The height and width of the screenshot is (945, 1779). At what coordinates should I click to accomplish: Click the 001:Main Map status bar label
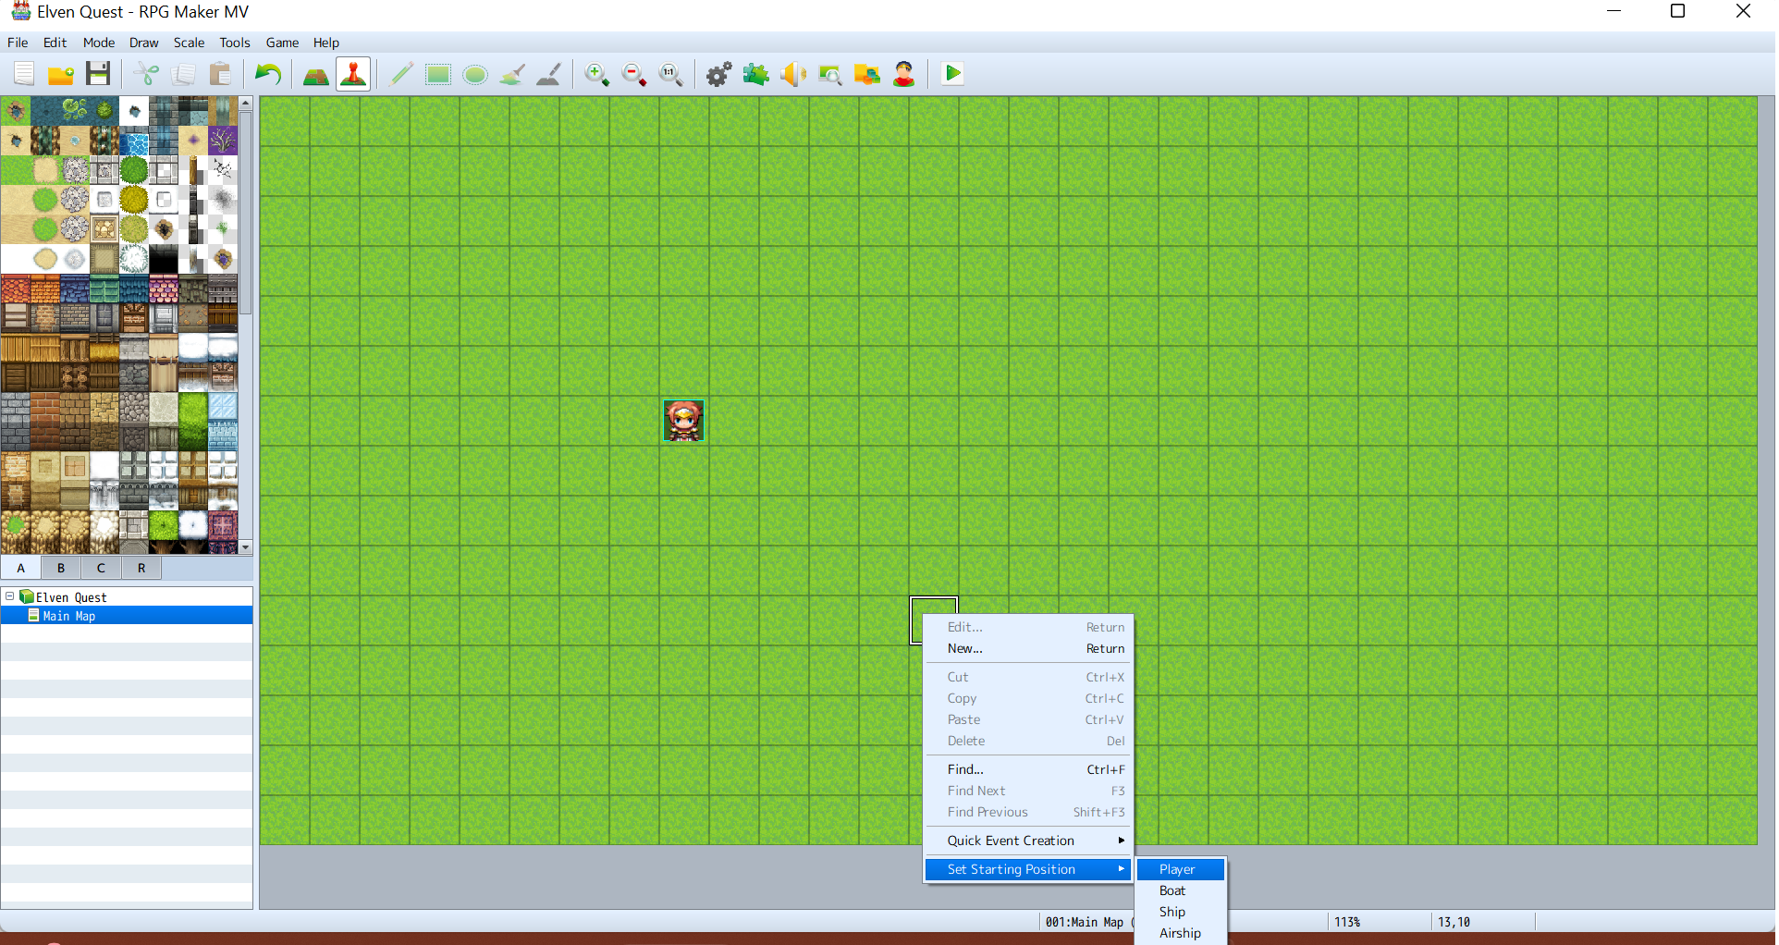click(x=1086, y=922)
